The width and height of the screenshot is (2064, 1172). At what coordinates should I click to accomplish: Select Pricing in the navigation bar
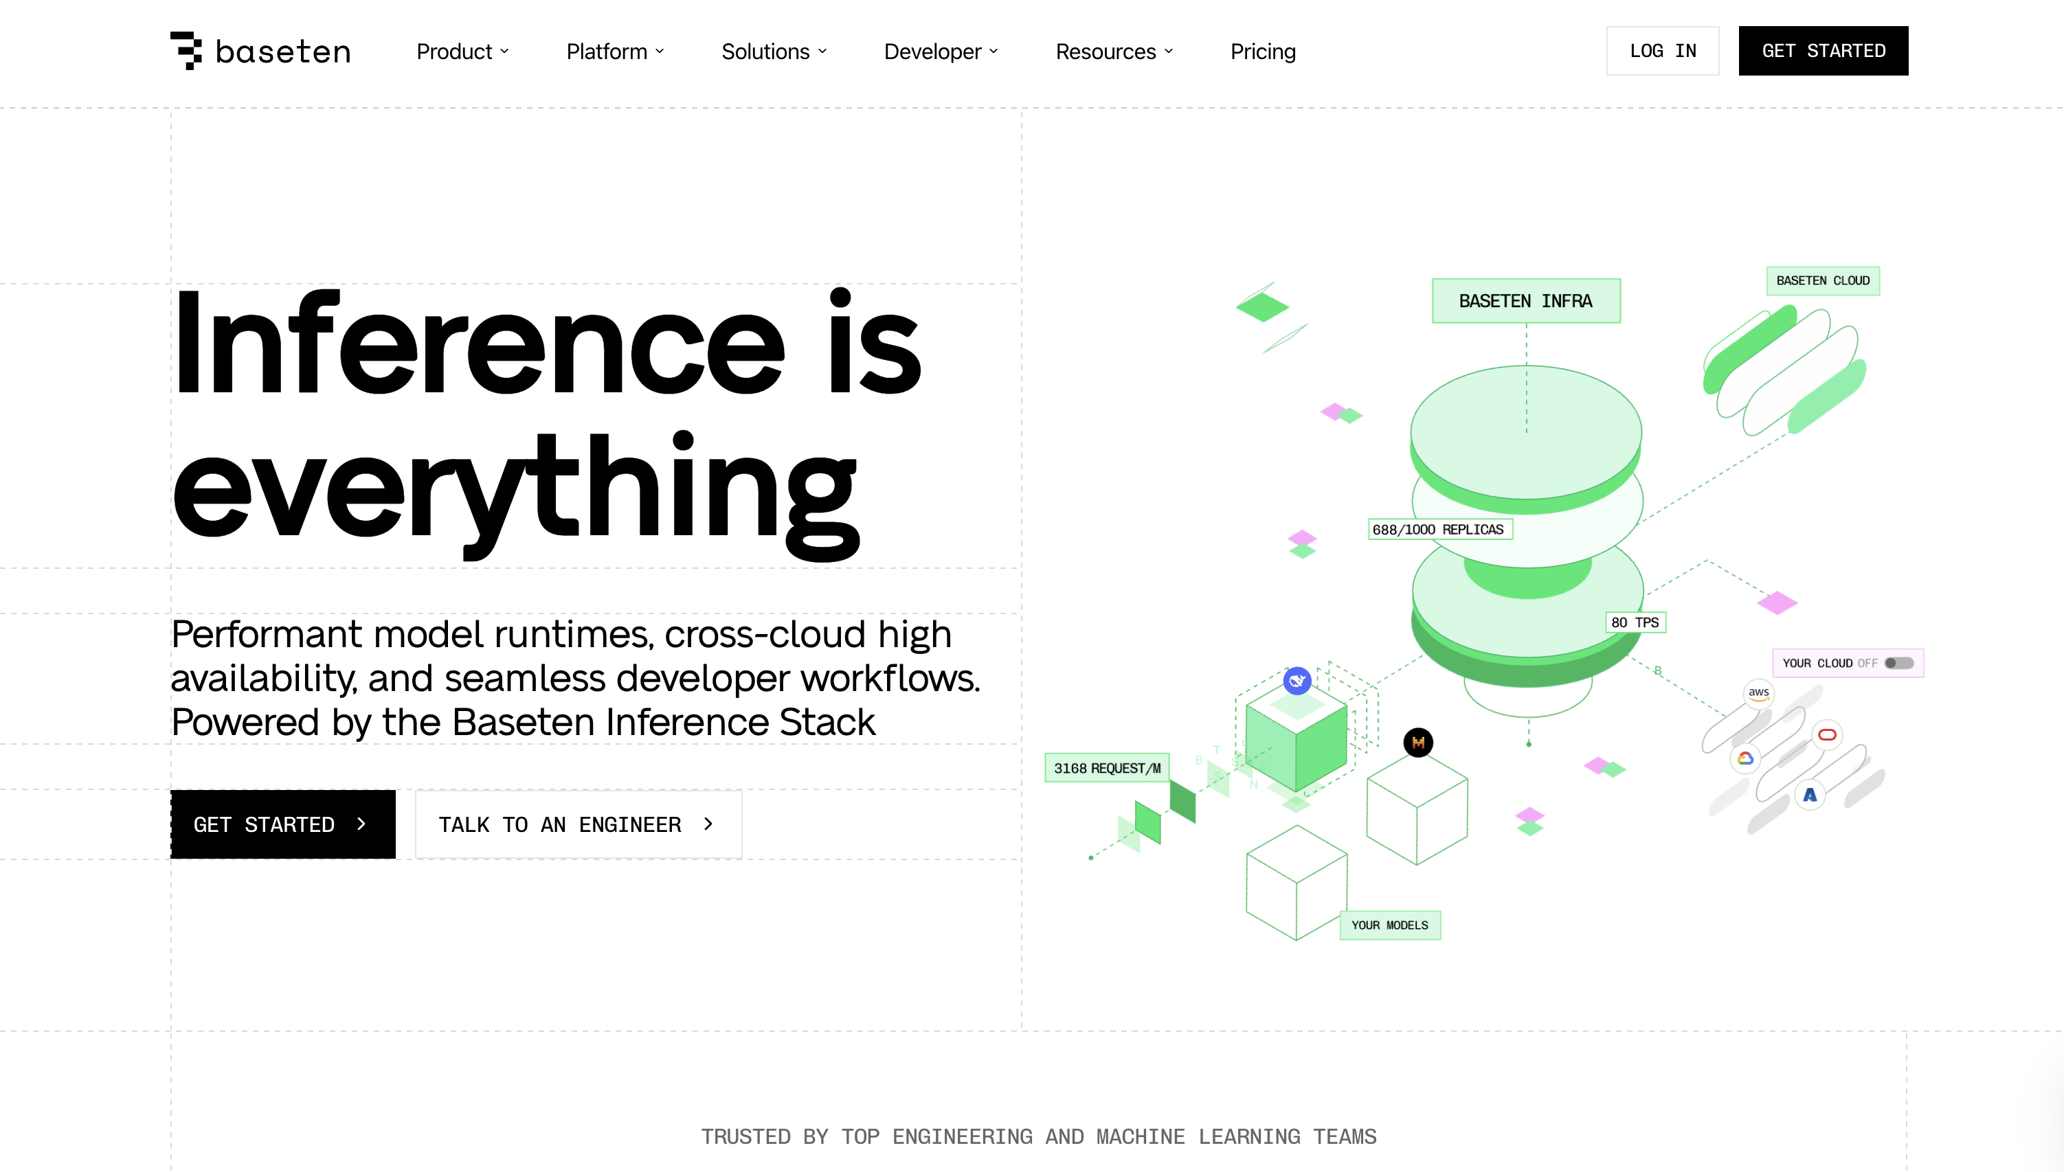tap(1262, 52)
